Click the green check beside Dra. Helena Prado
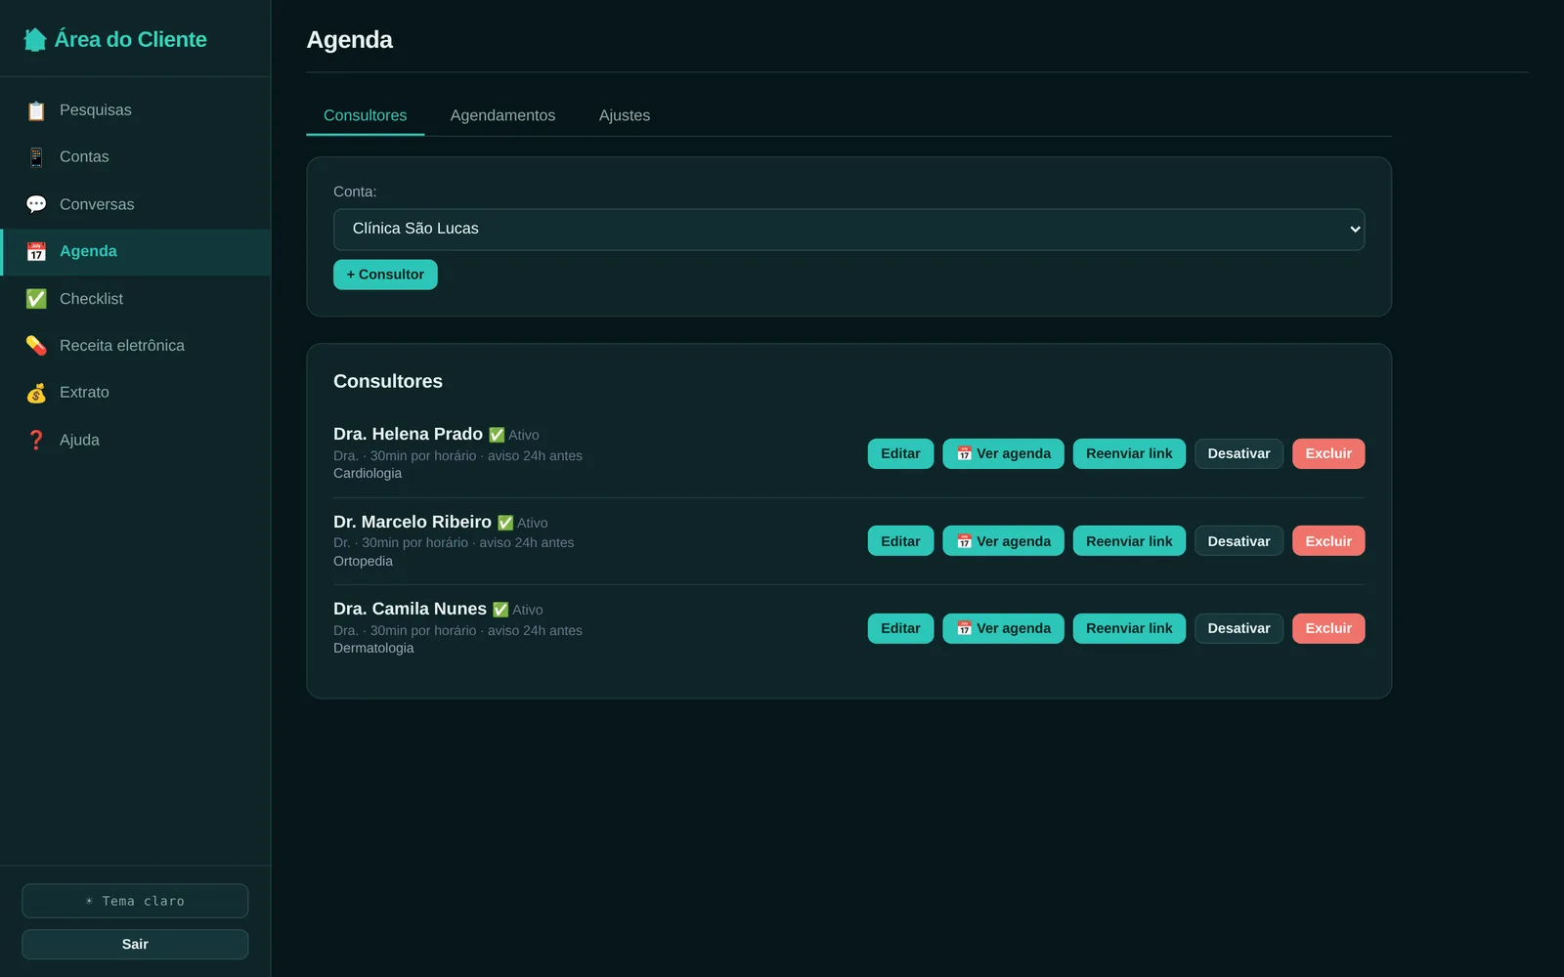Screen dimensions: 1564x977 coord(497,435)
